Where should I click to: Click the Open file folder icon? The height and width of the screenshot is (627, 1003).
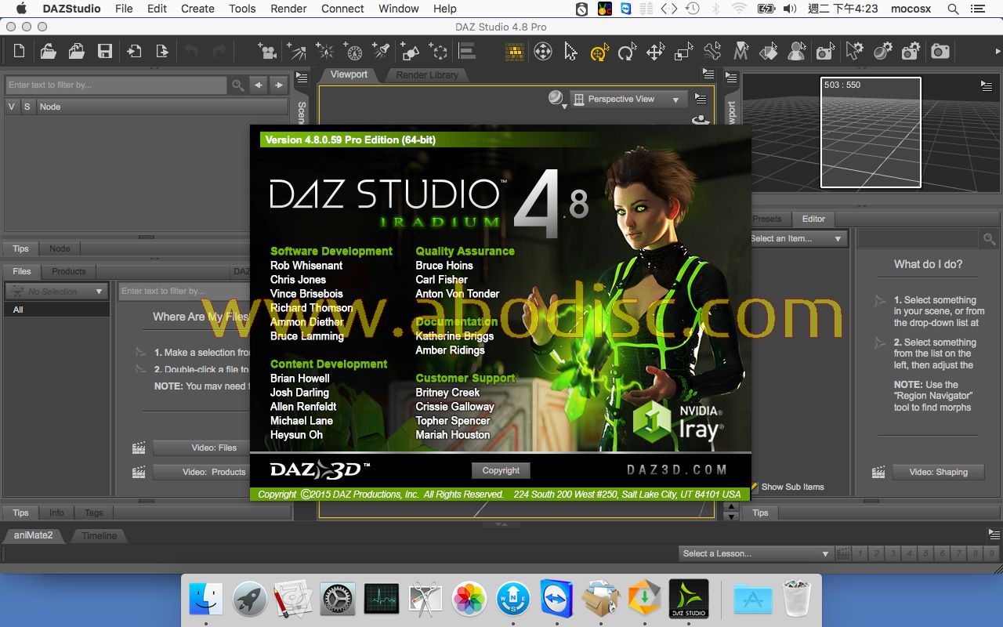tap(48, 52)
